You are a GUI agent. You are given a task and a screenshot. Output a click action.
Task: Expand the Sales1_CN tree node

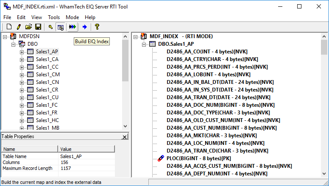point(22,83)
